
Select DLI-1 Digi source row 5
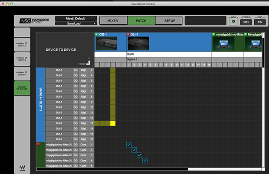70,81
